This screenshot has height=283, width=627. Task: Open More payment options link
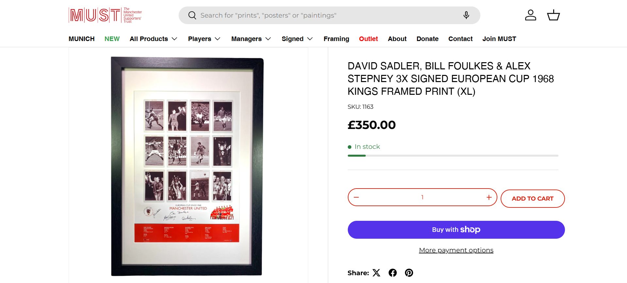(x=456, y=250)
